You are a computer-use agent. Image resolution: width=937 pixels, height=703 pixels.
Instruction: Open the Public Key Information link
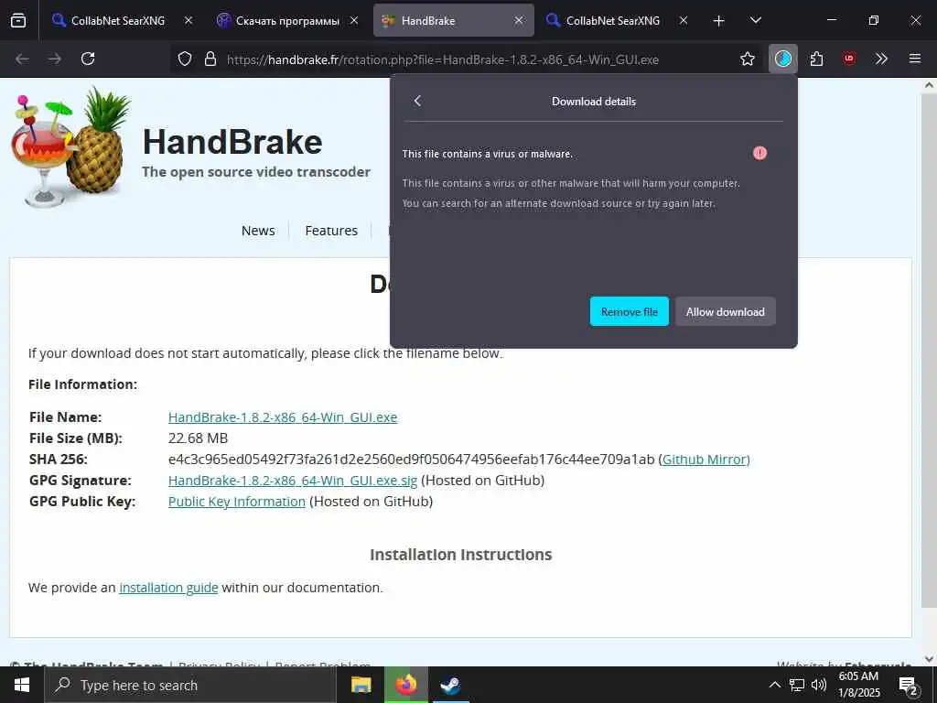click(237, 502)
